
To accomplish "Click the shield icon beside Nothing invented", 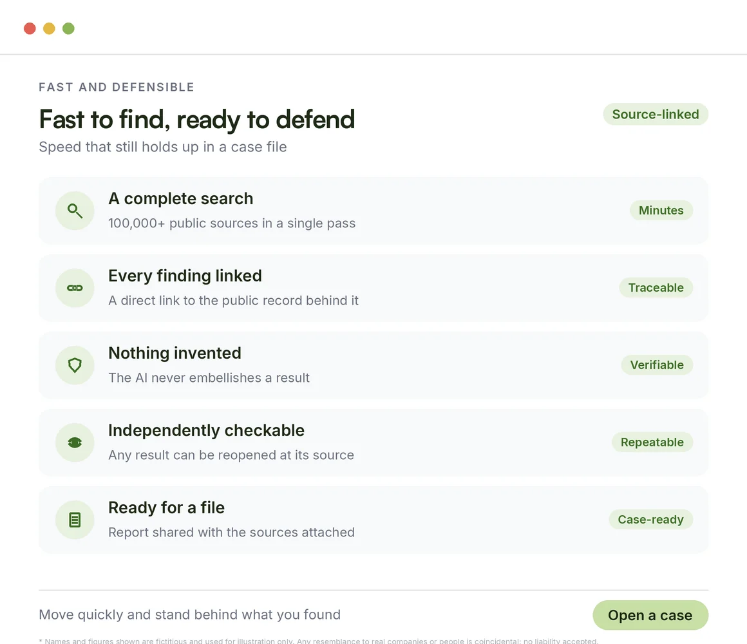I will point(75,365).
